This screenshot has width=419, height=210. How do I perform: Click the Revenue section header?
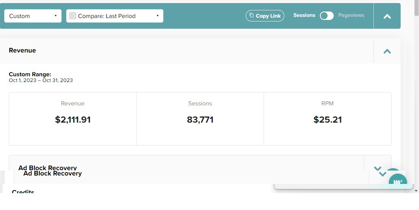point(23,50)
